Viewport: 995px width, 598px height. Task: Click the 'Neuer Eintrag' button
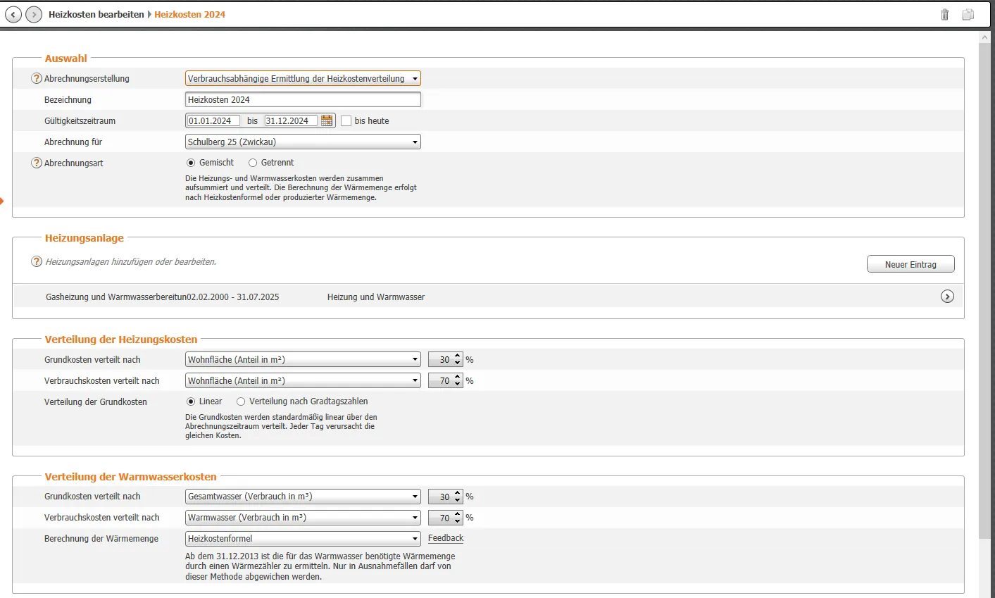910,264
